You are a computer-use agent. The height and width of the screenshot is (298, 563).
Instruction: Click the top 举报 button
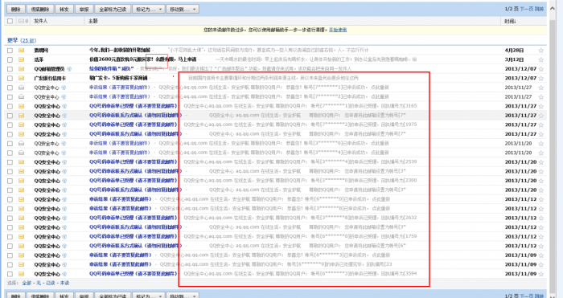pos(84,10)
